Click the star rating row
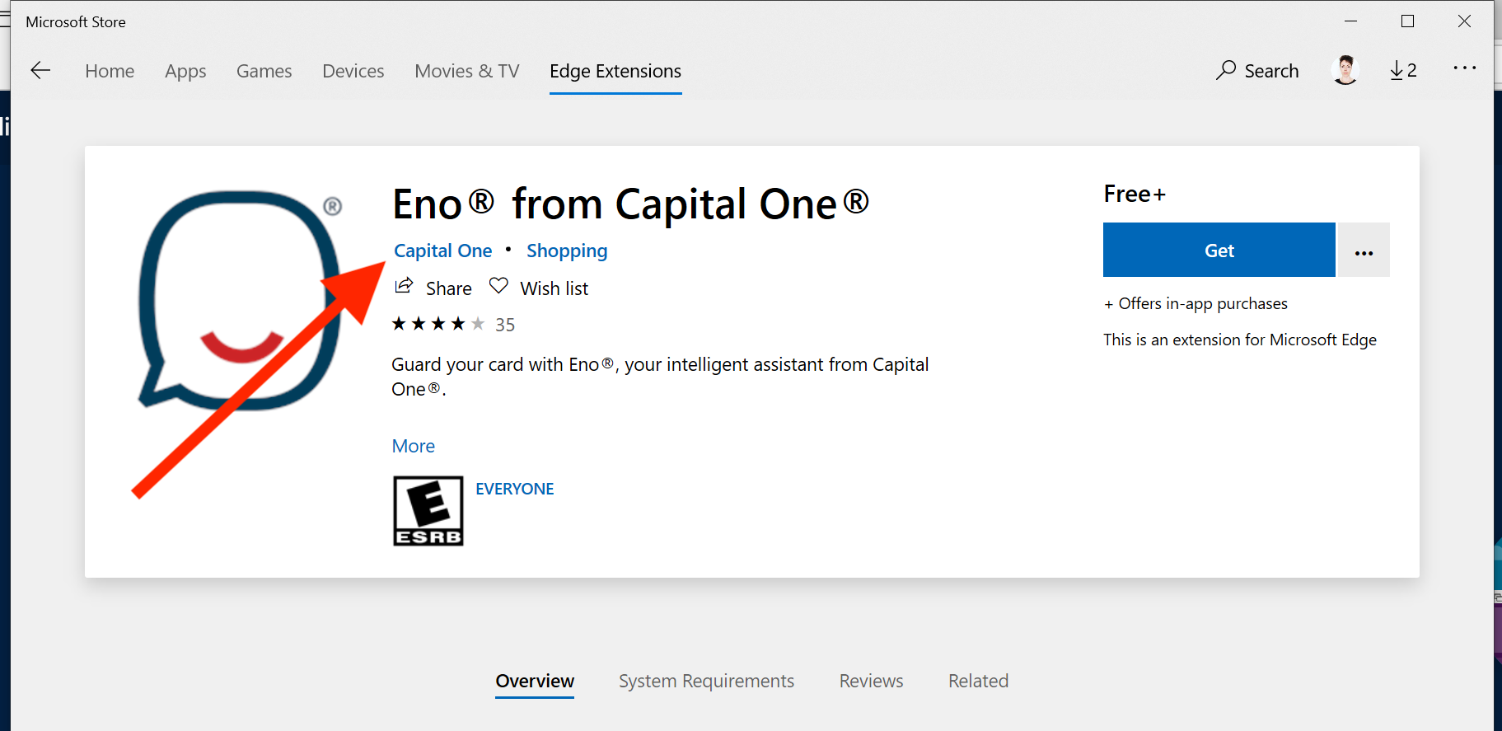 [453, 324]
